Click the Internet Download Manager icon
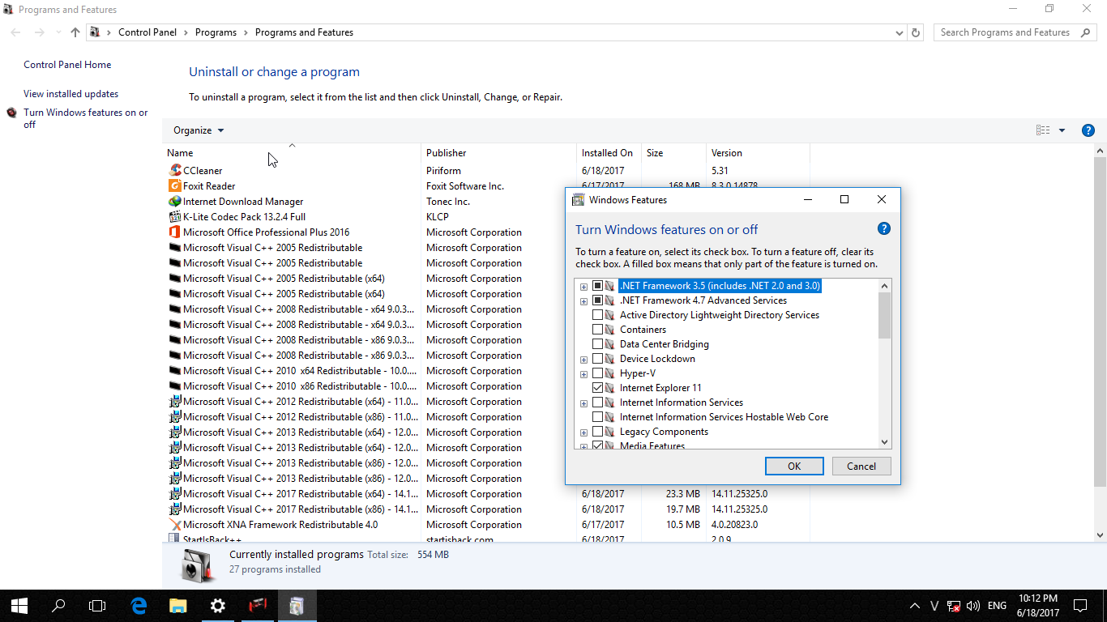Image resolution: width=1107 pixels, height=622 pixels. click(175, 202)
